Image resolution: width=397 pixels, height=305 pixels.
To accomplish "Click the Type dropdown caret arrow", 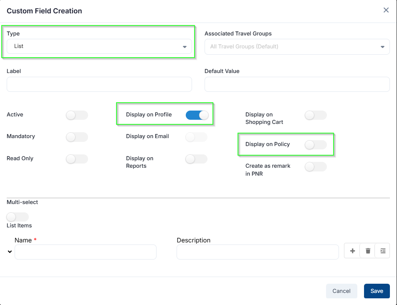I will pyautogui.click(x=185, y=47).
